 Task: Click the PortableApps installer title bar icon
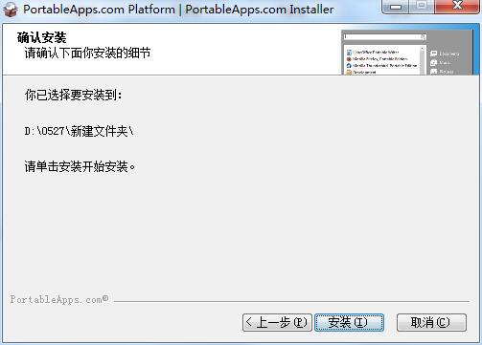tap(11, 10)
